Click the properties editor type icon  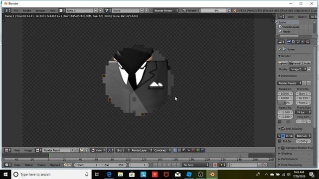(281, 42)
